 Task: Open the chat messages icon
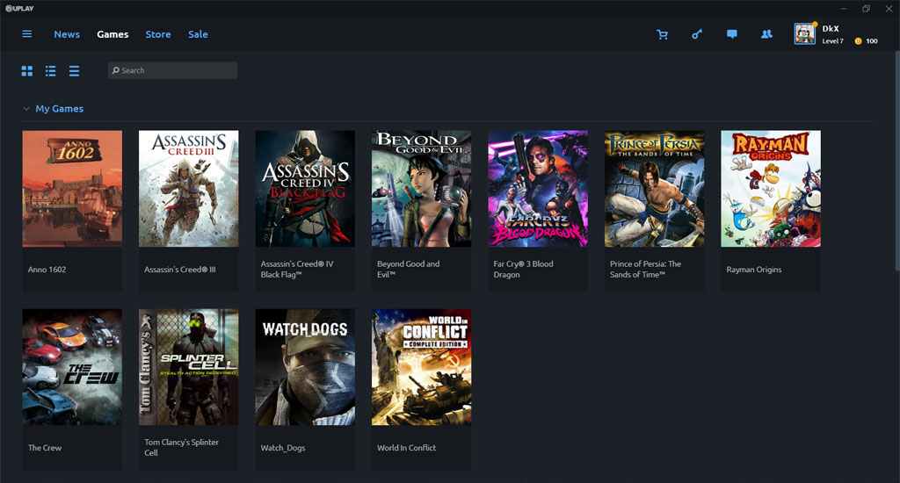tap(731, 34)
